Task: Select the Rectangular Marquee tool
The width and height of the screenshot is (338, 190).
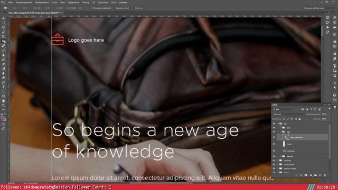Action: click(x=3, y=23)
